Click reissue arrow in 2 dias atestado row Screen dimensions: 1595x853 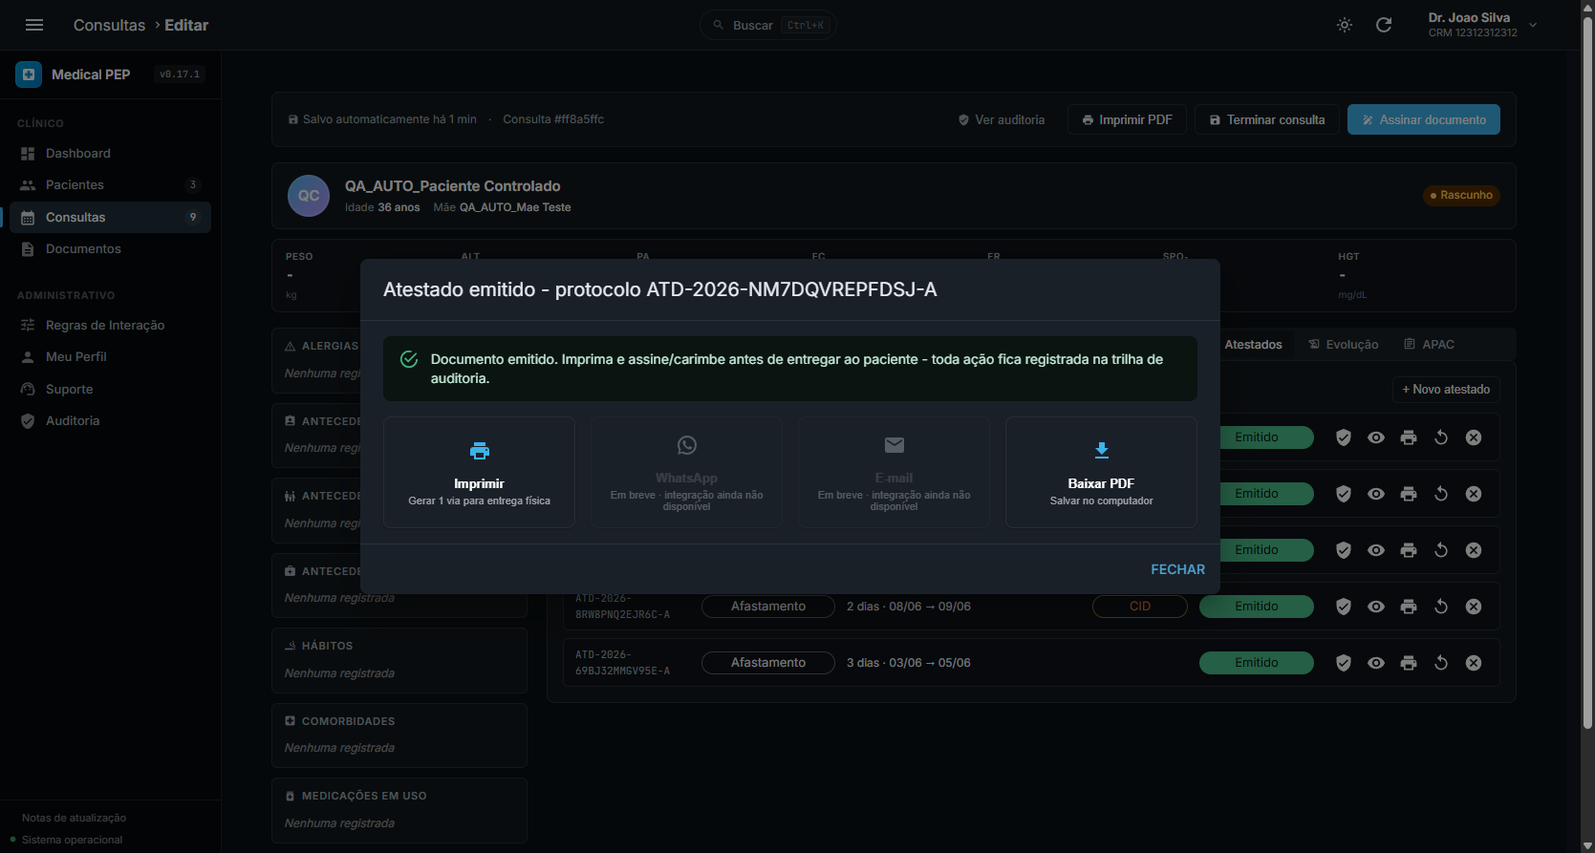(1441, 607)
